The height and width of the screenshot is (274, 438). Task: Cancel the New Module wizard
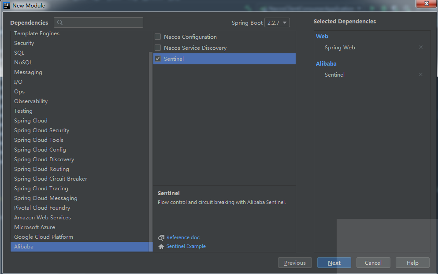tap(373, 263)
